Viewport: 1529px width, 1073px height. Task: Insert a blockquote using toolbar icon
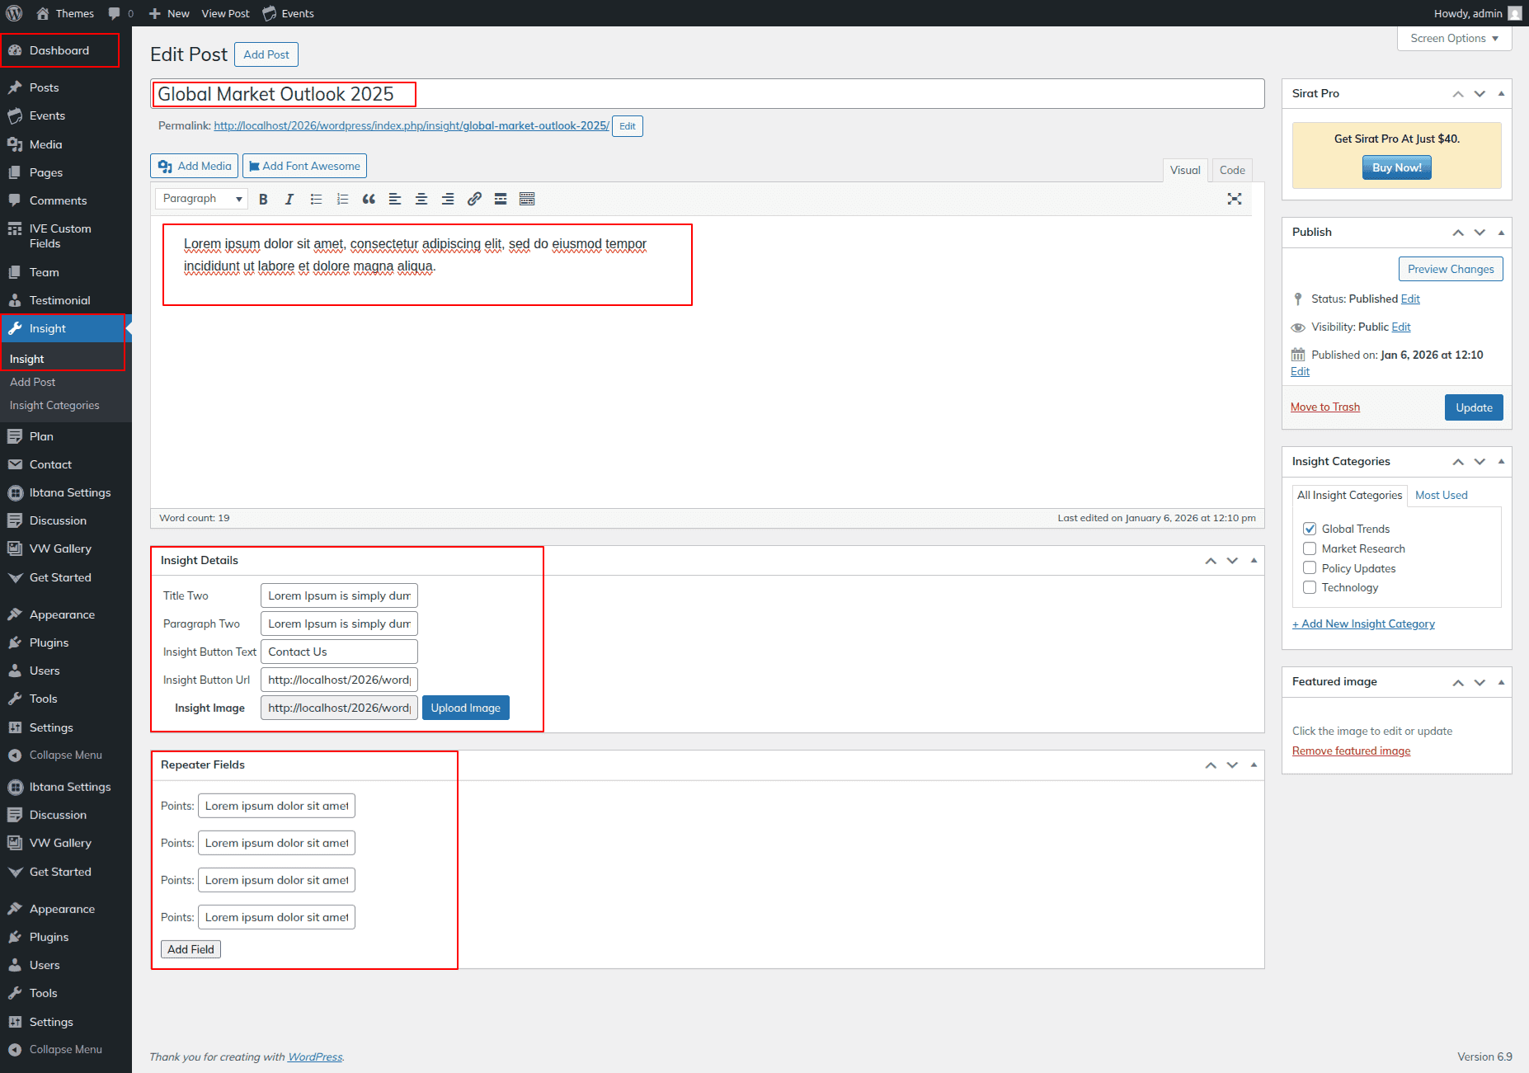pos(369,199)
